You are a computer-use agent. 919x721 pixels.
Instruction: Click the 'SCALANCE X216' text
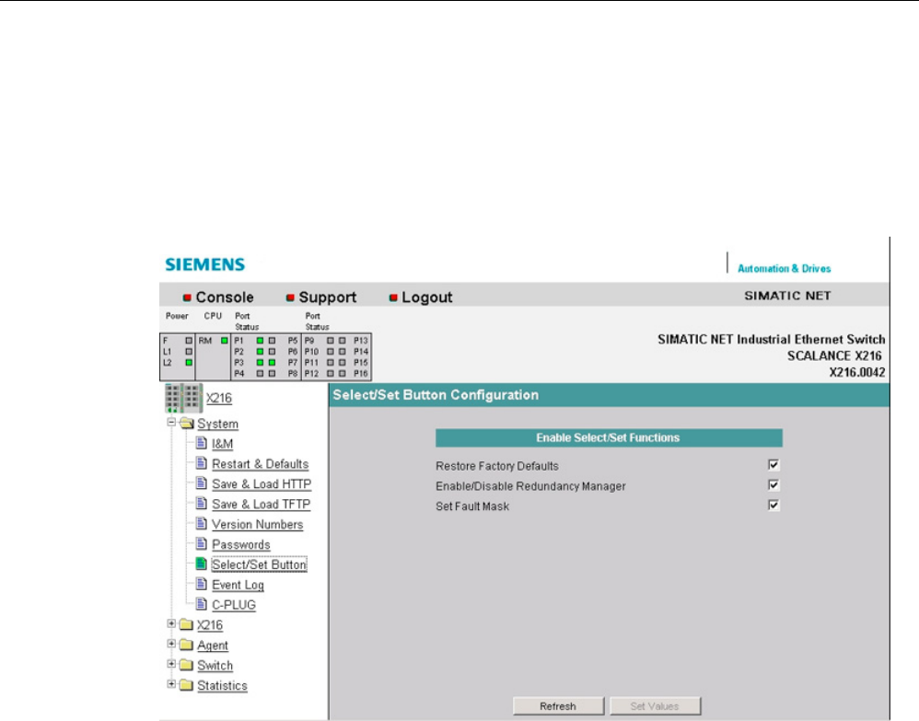tap(834, 355)
